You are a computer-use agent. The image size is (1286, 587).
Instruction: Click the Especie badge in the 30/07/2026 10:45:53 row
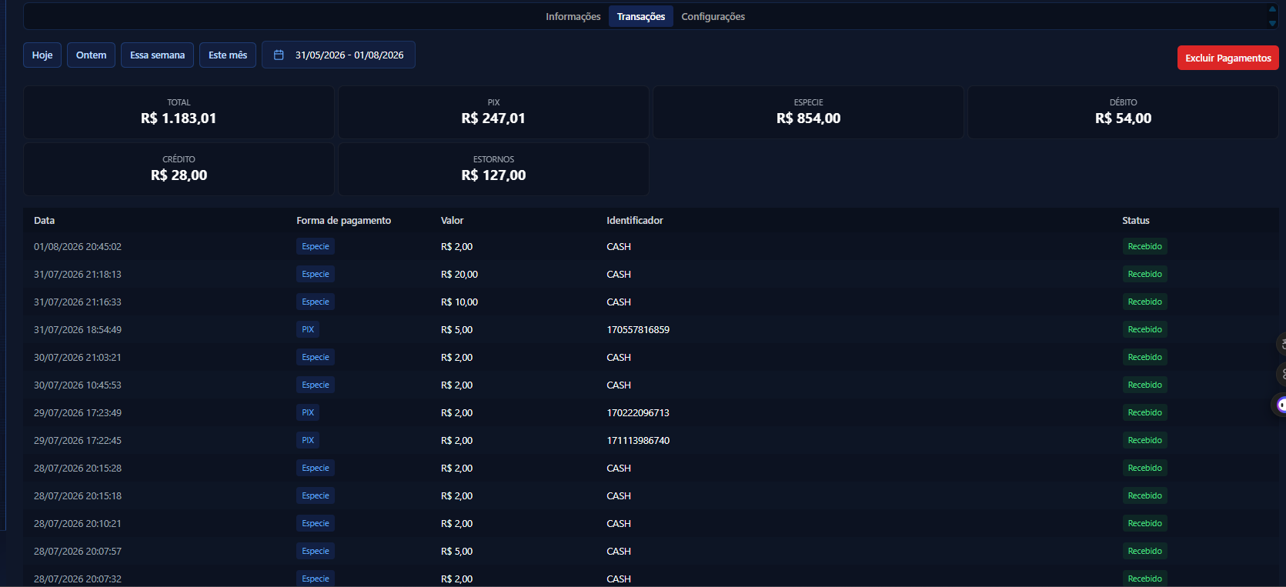(x=316, y=385)
